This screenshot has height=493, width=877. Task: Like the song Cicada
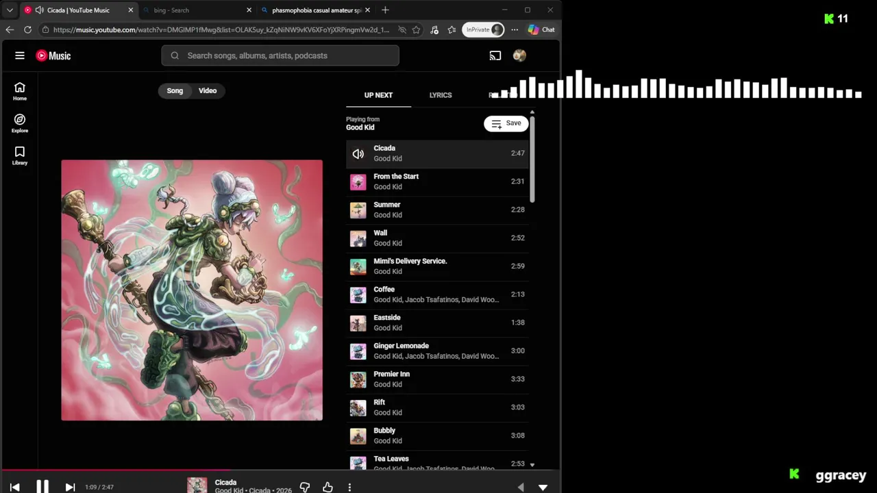tap(328, 487)
